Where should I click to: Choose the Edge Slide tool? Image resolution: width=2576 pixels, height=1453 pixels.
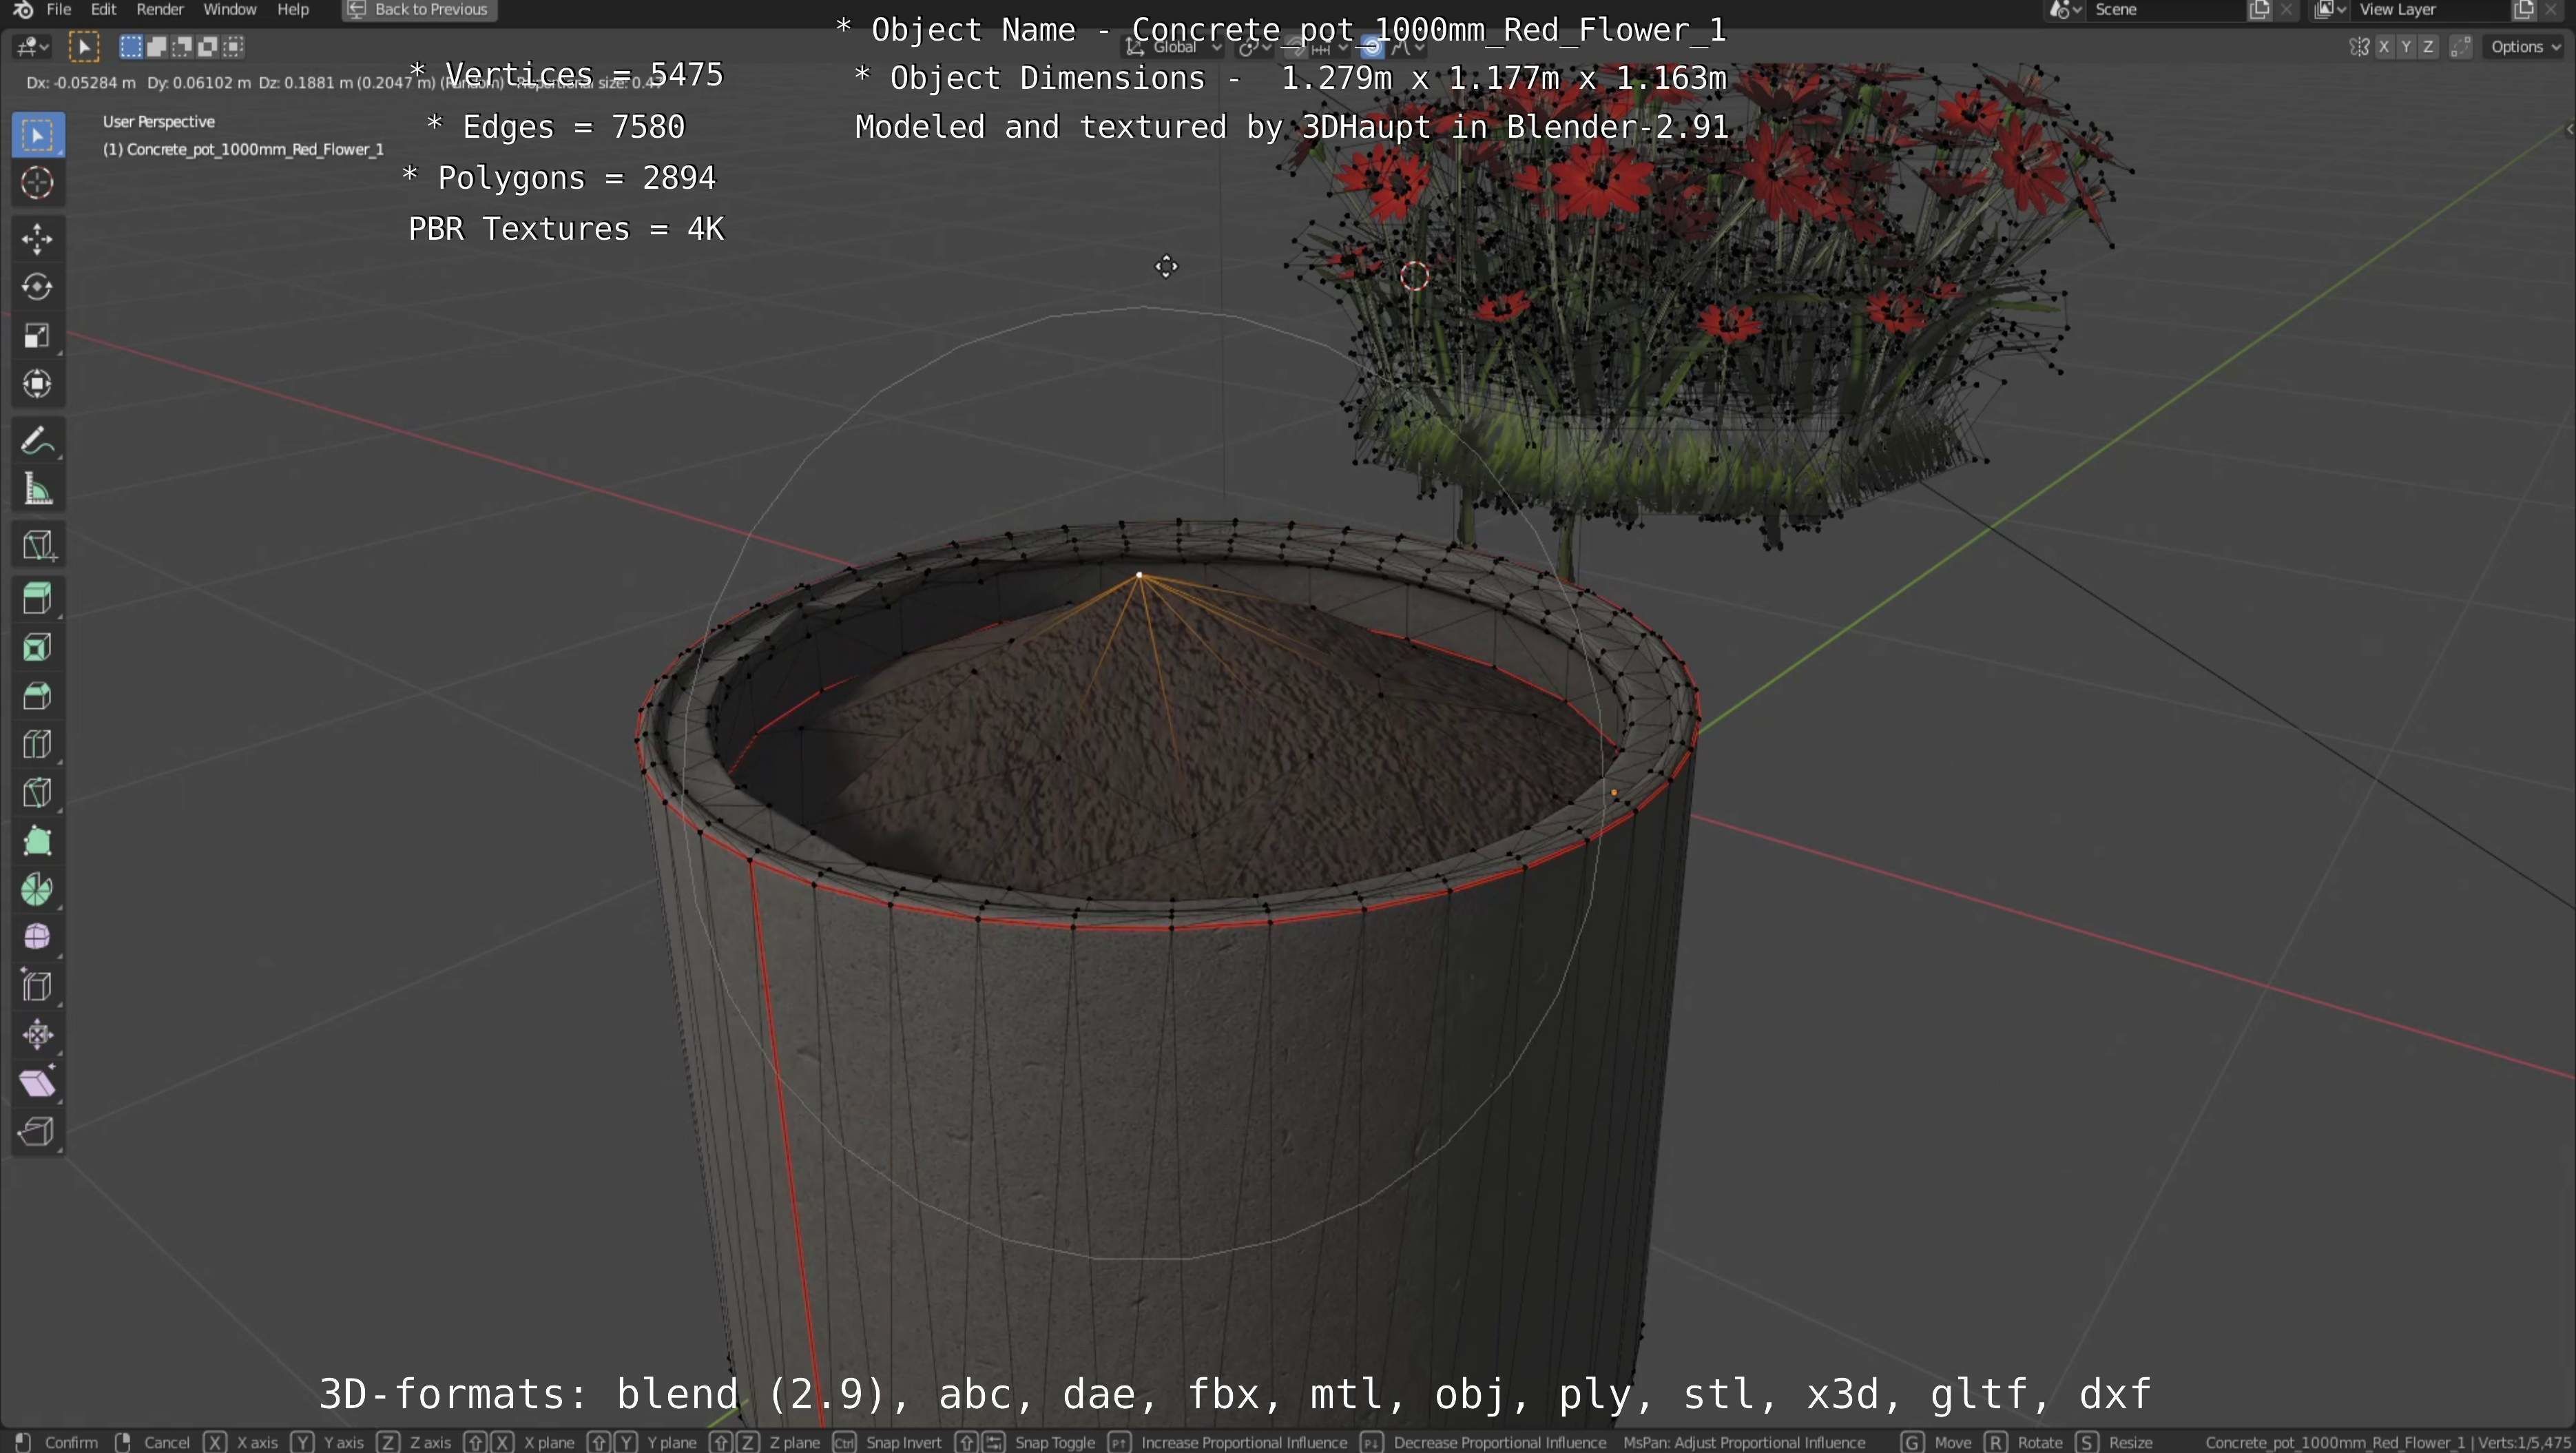pyautogui.click(x=38, y=986)
